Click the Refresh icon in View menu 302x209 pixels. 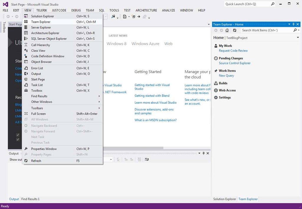click(x=26, y=161)
